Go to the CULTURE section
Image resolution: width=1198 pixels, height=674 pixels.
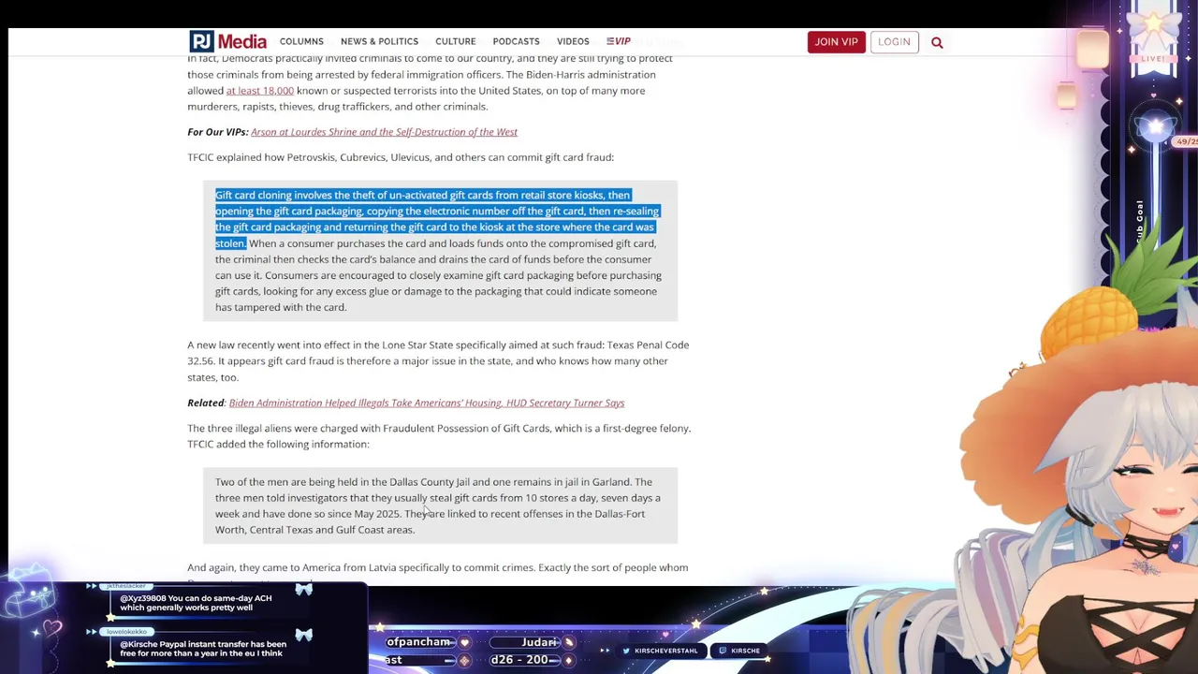click(456, 41)
